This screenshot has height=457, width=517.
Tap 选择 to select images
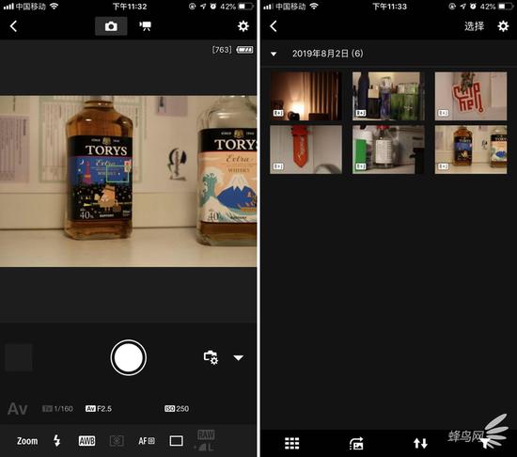pos(474,26)
